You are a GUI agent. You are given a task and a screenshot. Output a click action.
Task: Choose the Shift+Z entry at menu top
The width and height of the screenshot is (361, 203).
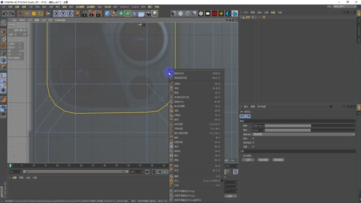pyautogui.click(x=196, y=73)
